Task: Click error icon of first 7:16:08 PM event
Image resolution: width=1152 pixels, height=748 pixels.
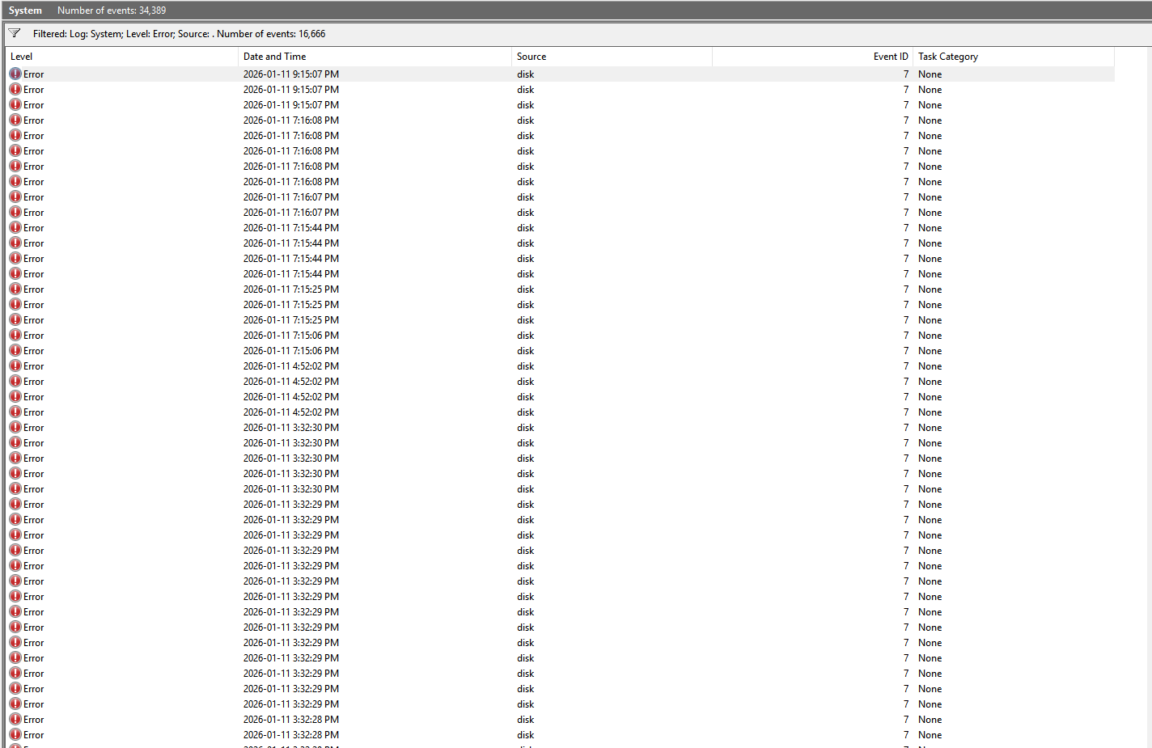Action: (15, 120)
